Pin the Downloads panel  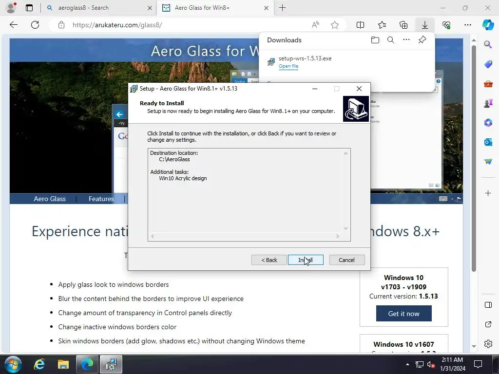pyautogui.click(x=422, y=40)
